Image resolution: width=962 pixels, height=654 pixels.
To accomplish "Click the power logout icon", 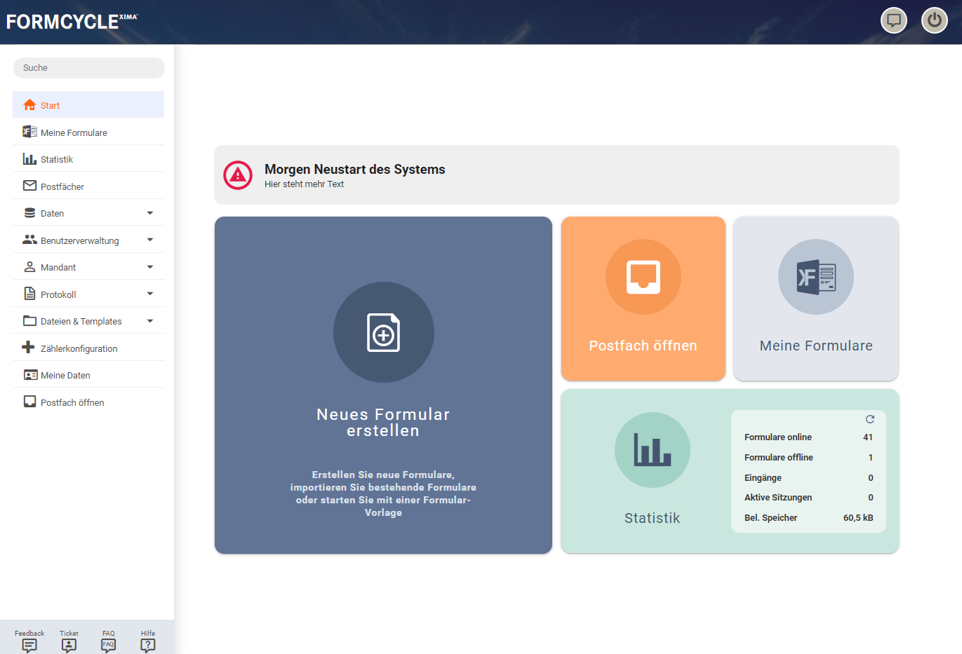I will click(934, 20).
